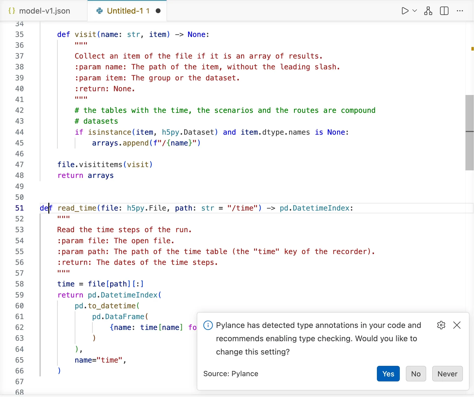This screenshot has height=397, width=474.
Task: Switch to the model-v1.json tab
Action: tap(44, 11)
